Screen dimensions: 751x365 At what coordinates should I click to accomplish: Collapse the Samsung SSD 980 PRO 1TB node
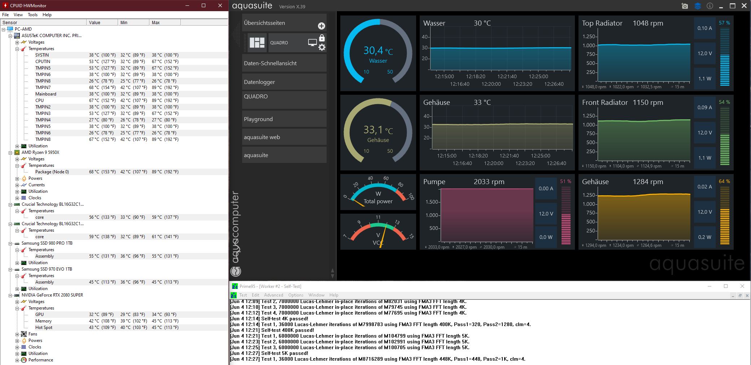[10, 243]
